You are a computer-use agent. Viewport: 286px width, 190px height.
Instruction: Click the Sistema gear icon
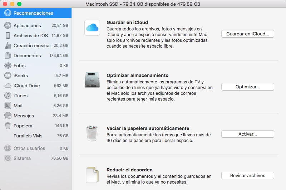(8, 158)
